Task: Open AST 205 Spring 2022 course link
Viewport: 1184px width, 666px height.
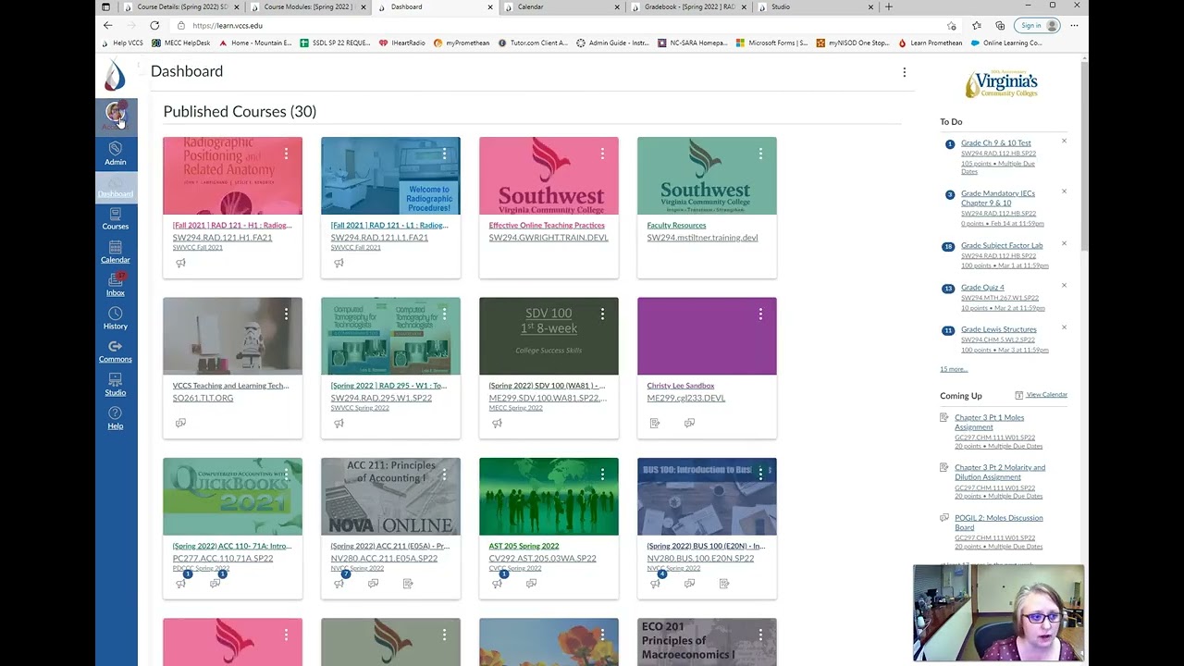Action: coord(524,546)
